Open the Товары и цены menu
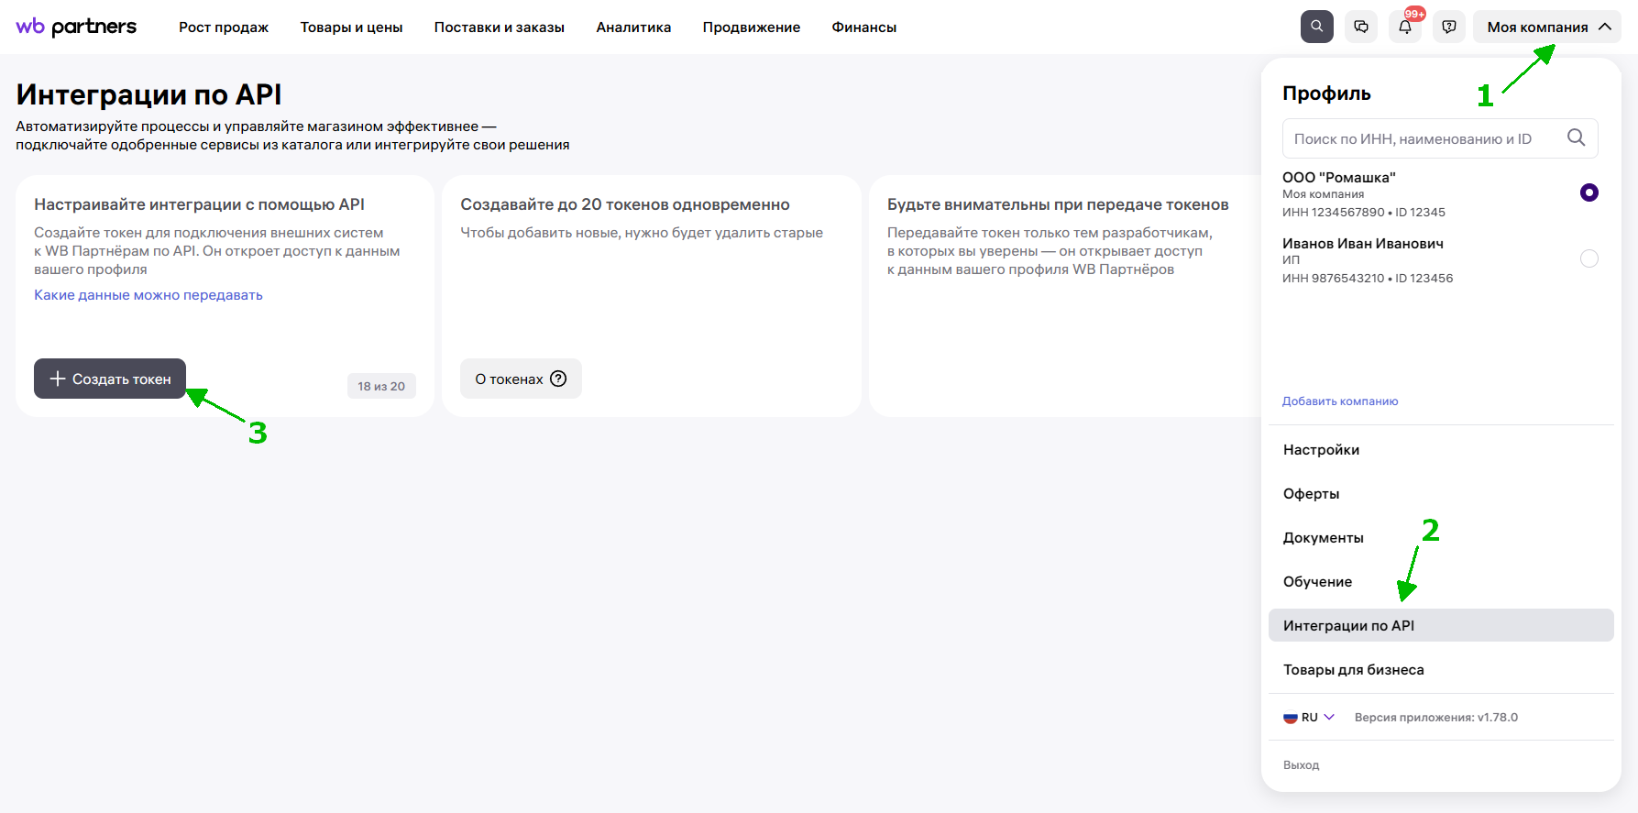Screen dimensions: 1638x813 [351, 27]
